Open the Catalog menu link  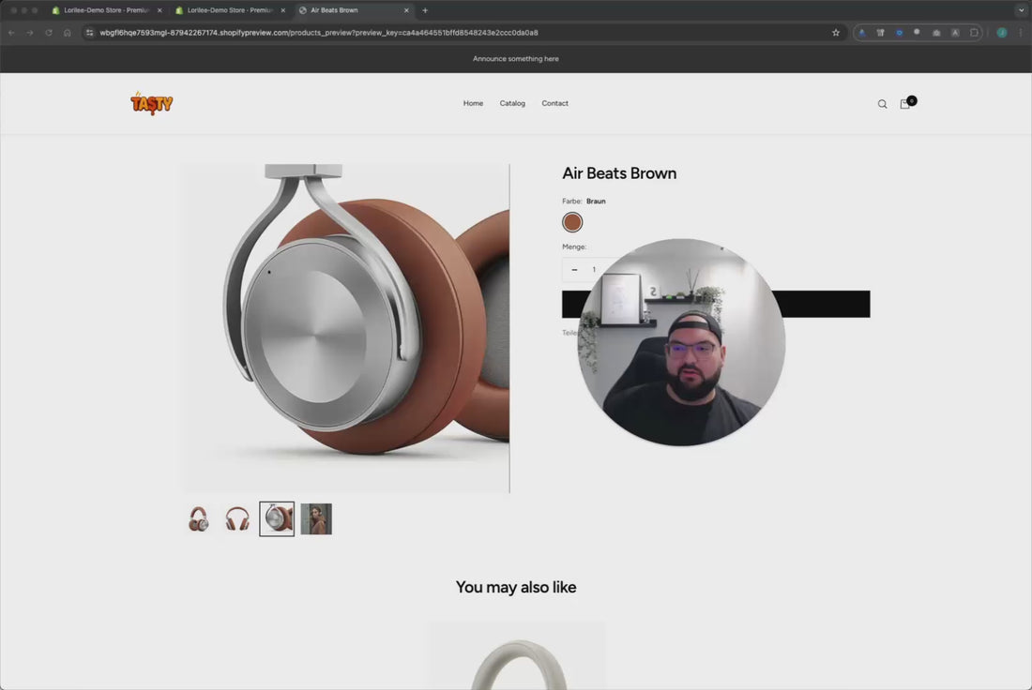click(512, 103)
